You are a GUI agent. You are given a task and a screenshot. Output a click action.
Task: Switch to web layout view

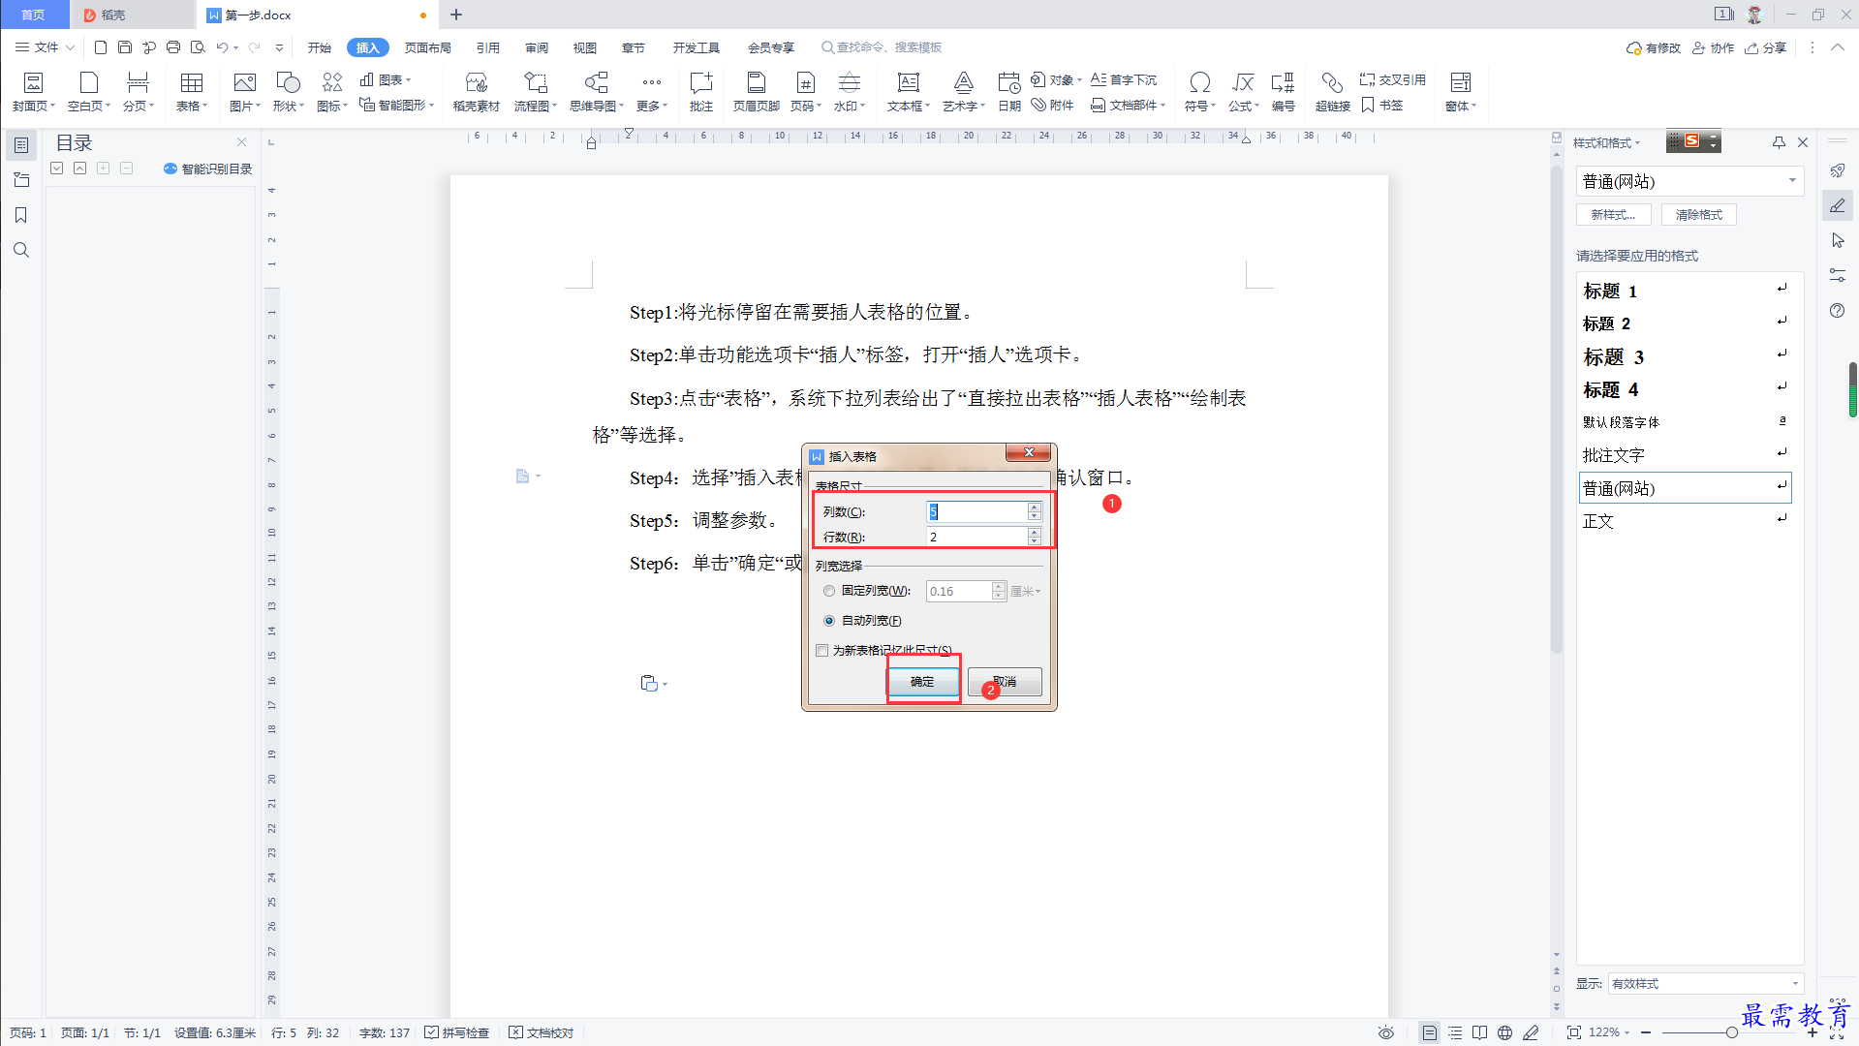tap(1504, 1032)
